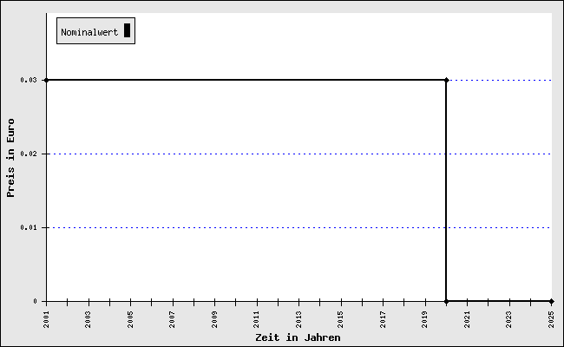Click the axis title Preis in Euro

click(10, 158)
